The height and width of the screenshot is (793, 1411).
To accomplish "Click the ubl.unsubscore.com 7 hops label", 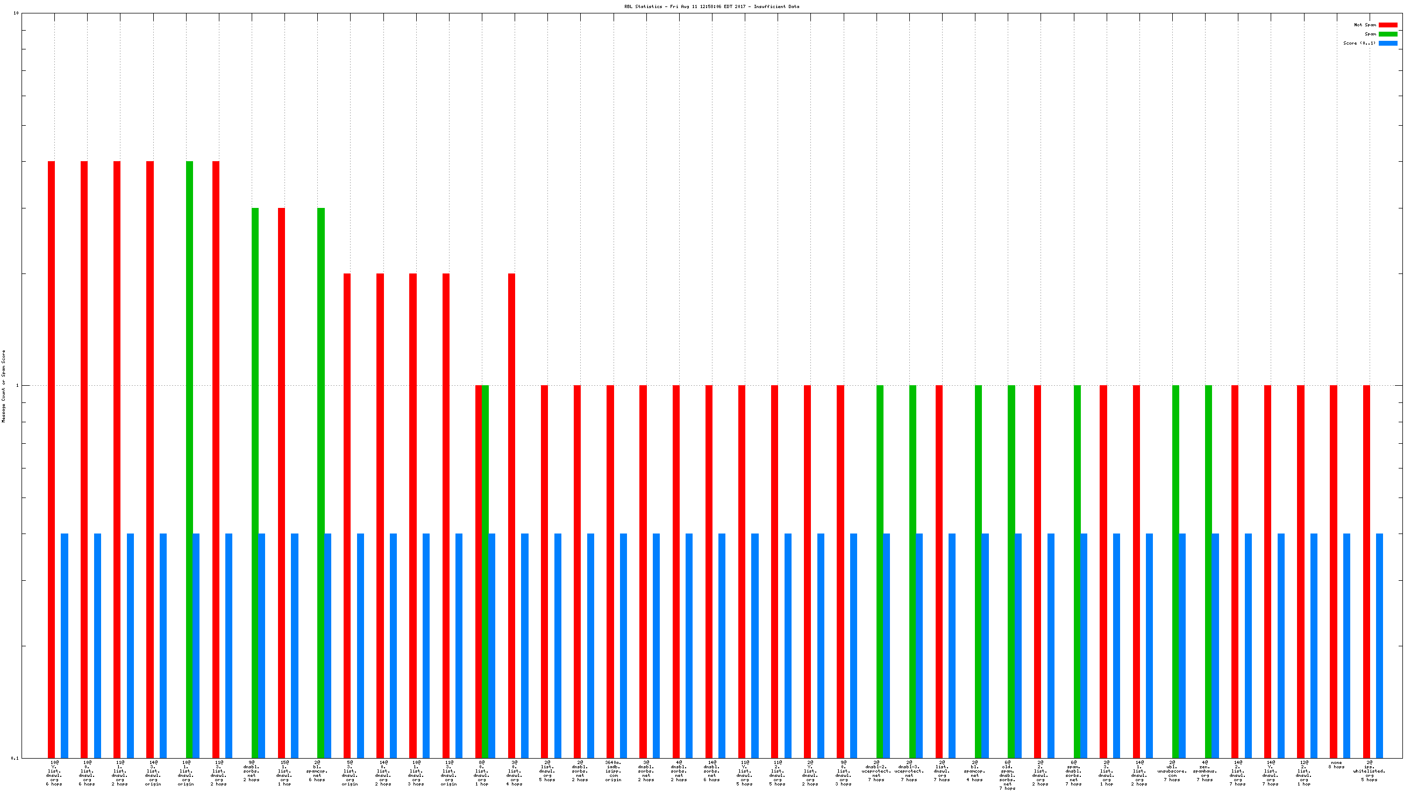I will click(1172, 771).
